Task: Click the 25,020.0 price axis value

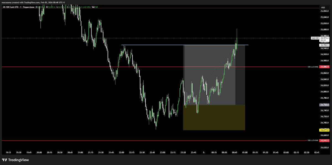Action: pos(324,23)
